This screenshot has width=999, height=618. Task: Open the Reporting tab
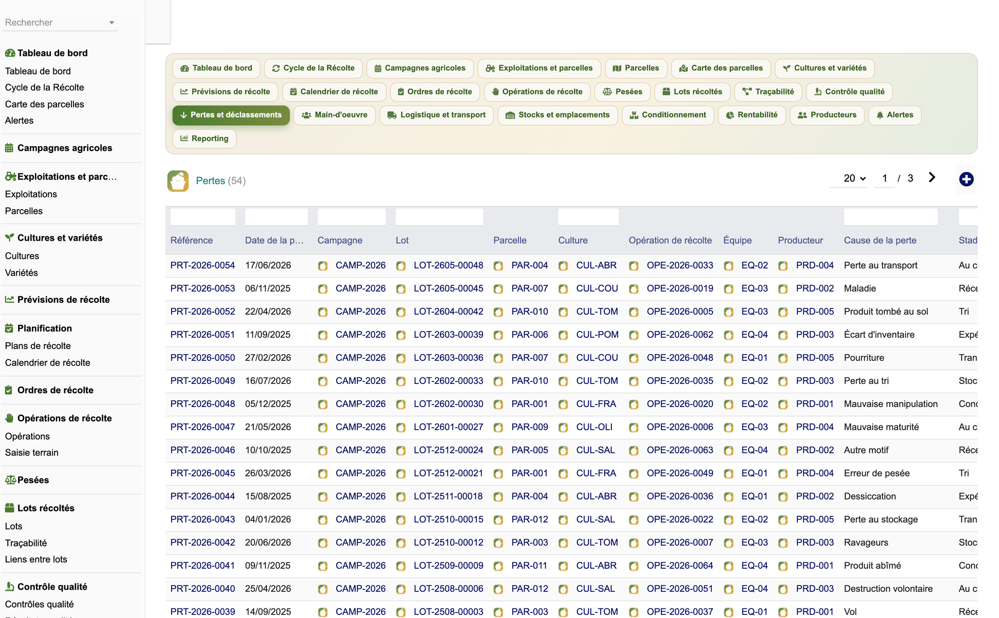coord(204,139)
